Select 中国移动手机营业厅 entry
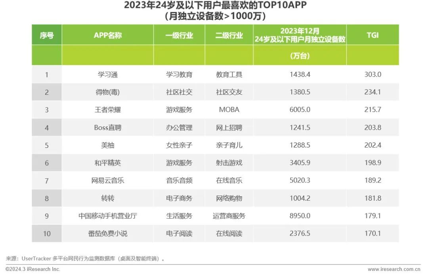428x276 pixels. click(x=107, y=216)
